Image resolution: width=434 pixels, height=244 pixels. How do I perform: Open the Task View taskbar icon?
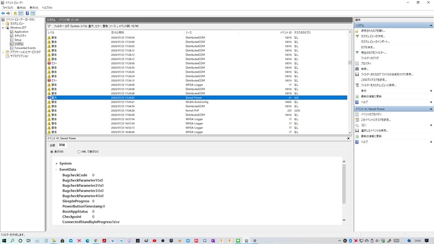pos(28,241)
